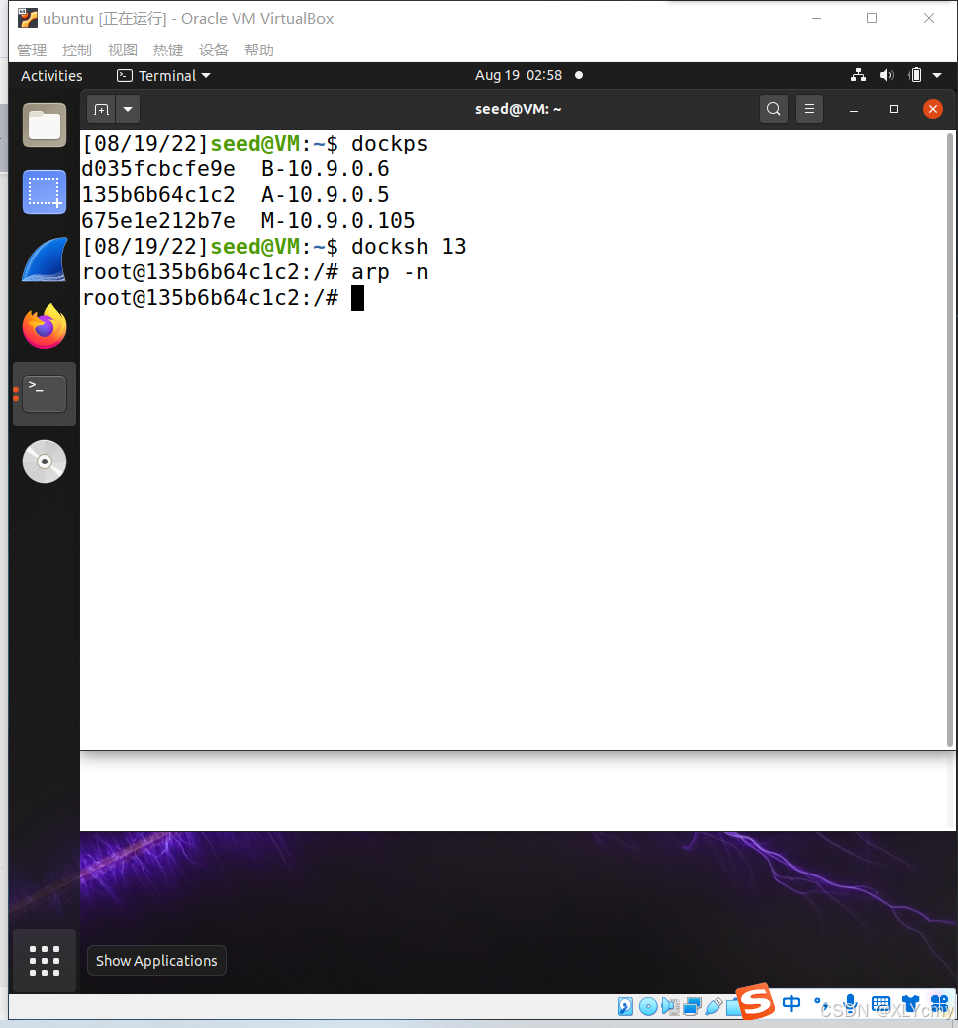Click the clock Aug 19 02:58
The height and width of the screenshot is (1028, 958).
519,75
